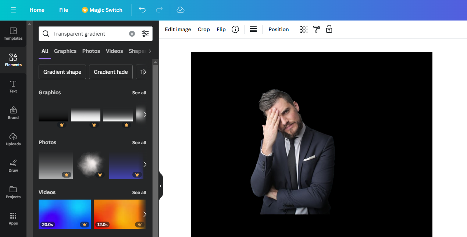Clear the search field text
Viewport: 467px width, 237px height.
[132, 34]
